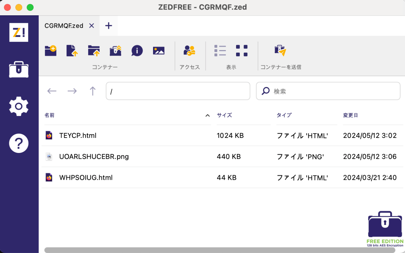This screenshot has height=253, width=405.
Task: Click the WHPSOIUG.html file icon
Action: (x=49, y=178)
